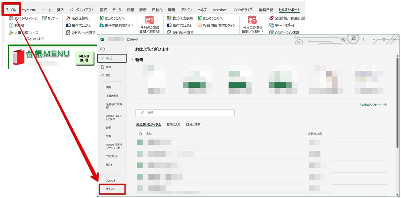The image size is (401, 198).
Task: Open the Acrobat ribbon tab
Action: pyautogui.click(x=220, y=10)
